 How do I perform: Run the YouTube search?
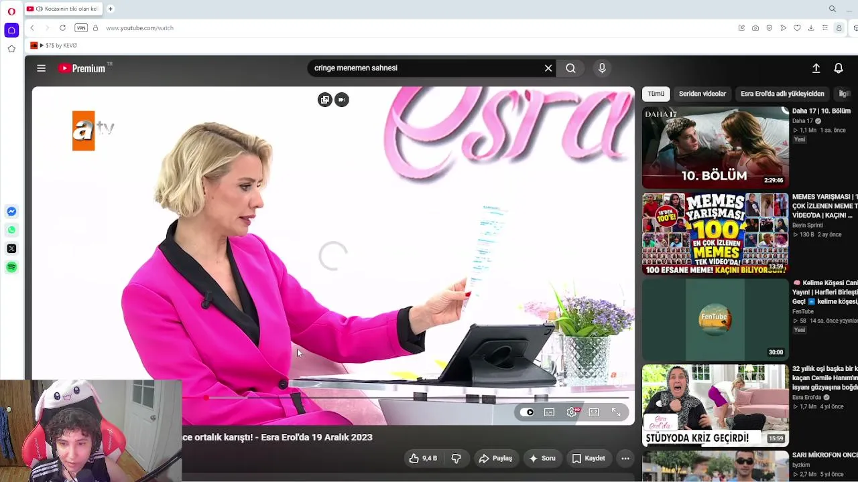tap(570, 68)
